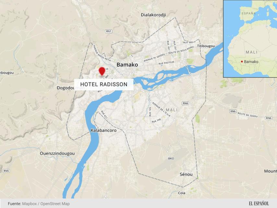Open the OpenStreet Map source link
Screen dimensions: 277x208
(x=55, y=204)
